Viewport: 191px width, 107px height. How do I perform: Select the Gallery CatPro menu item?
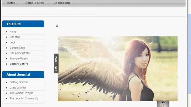19,64
